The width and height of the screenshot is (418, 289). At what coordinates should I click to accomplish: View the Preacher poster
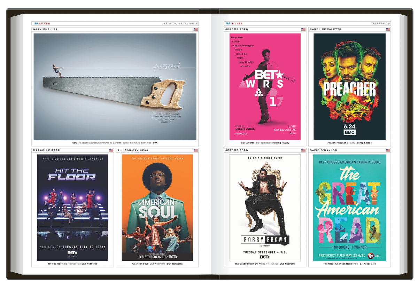tap(349, 87)
